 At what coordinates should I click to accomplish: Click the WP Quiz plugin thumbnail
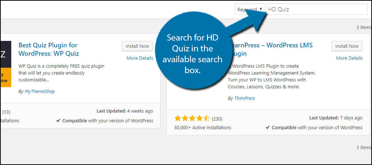(6, 64)
